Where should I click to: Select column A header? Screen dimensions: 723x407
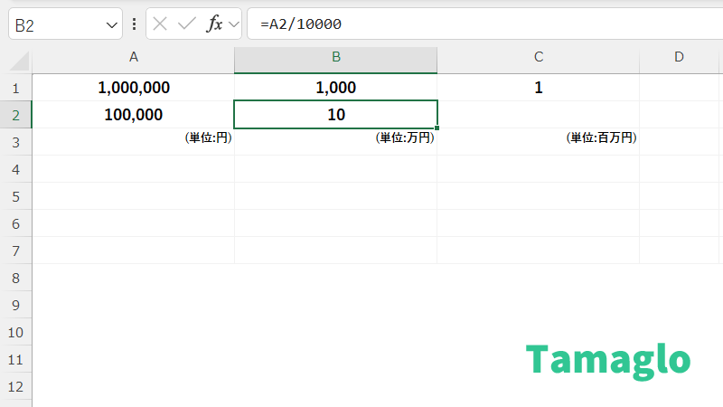click(x=134, y=57)
